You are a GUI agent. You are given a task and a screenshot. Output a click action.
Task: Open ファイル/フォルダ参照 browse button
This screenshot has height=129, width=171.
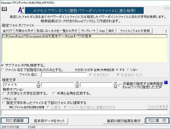pos(135,31)
